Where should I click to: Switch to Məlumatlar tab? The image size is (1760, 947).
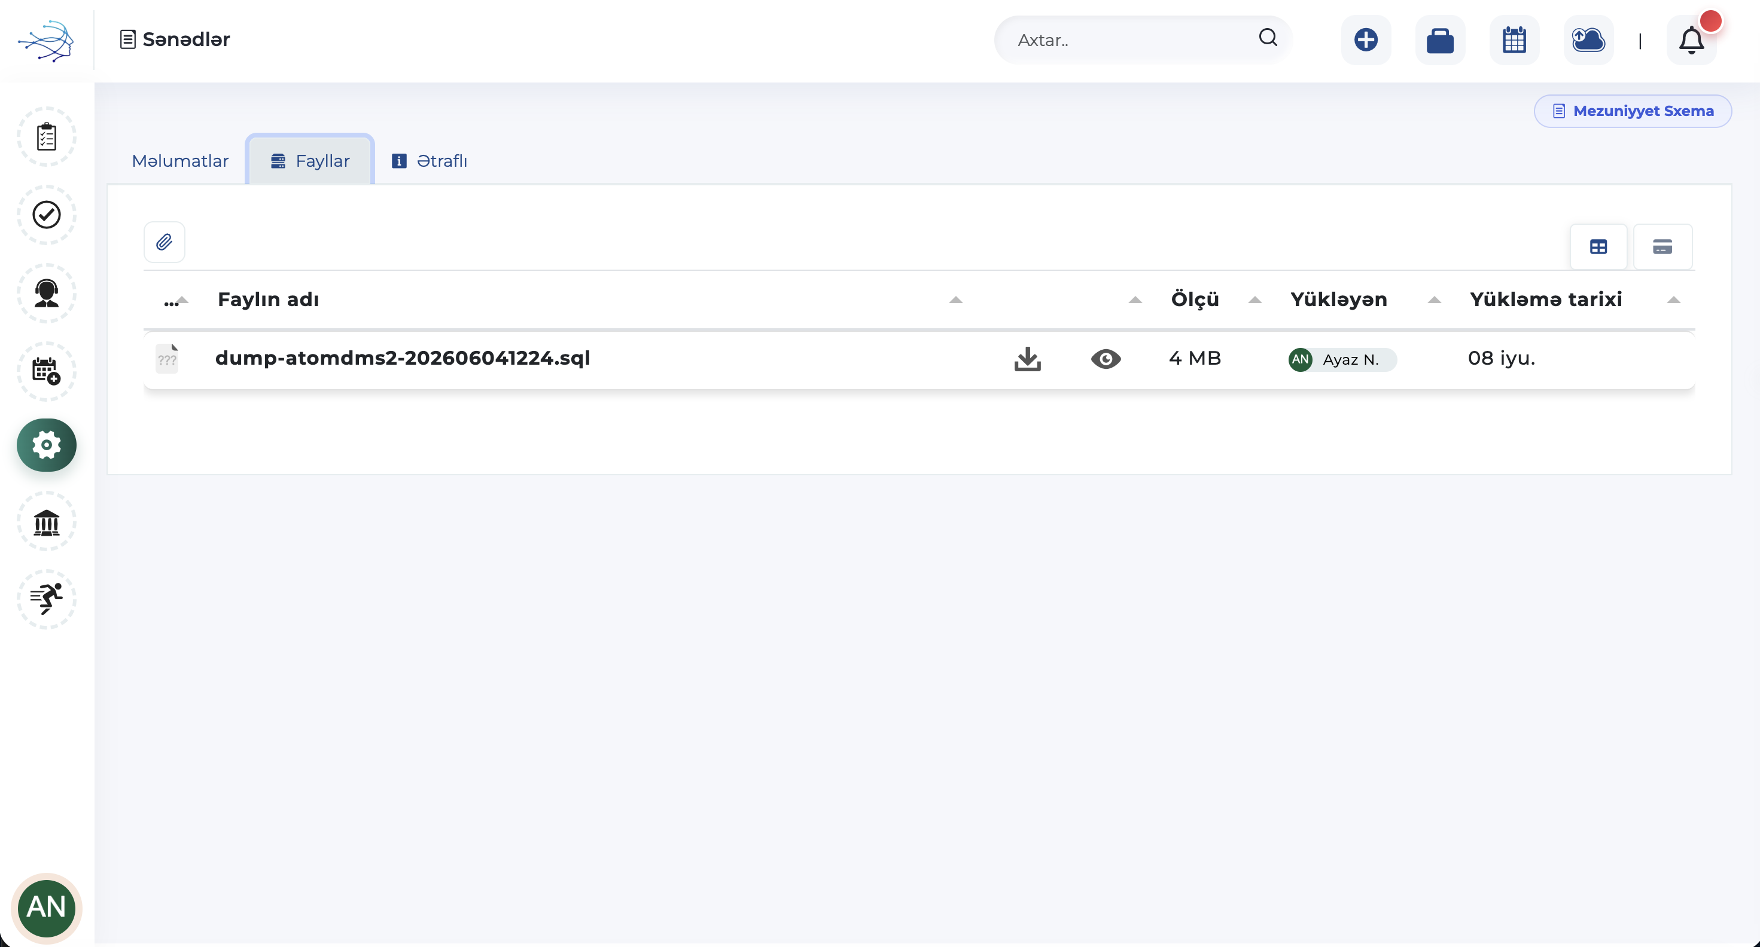(x=179, y=160)
